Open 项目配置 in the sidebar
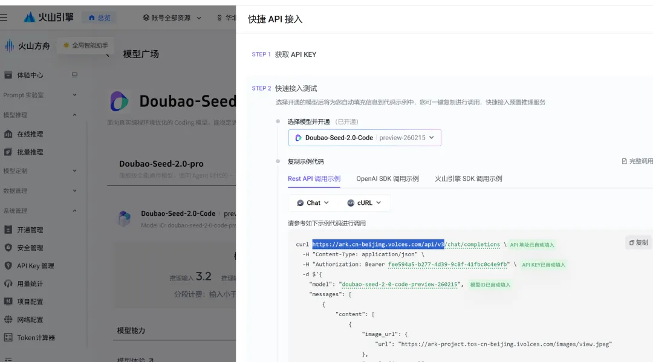The height and width of the screenshot is (362, 653). click(30, 302)
